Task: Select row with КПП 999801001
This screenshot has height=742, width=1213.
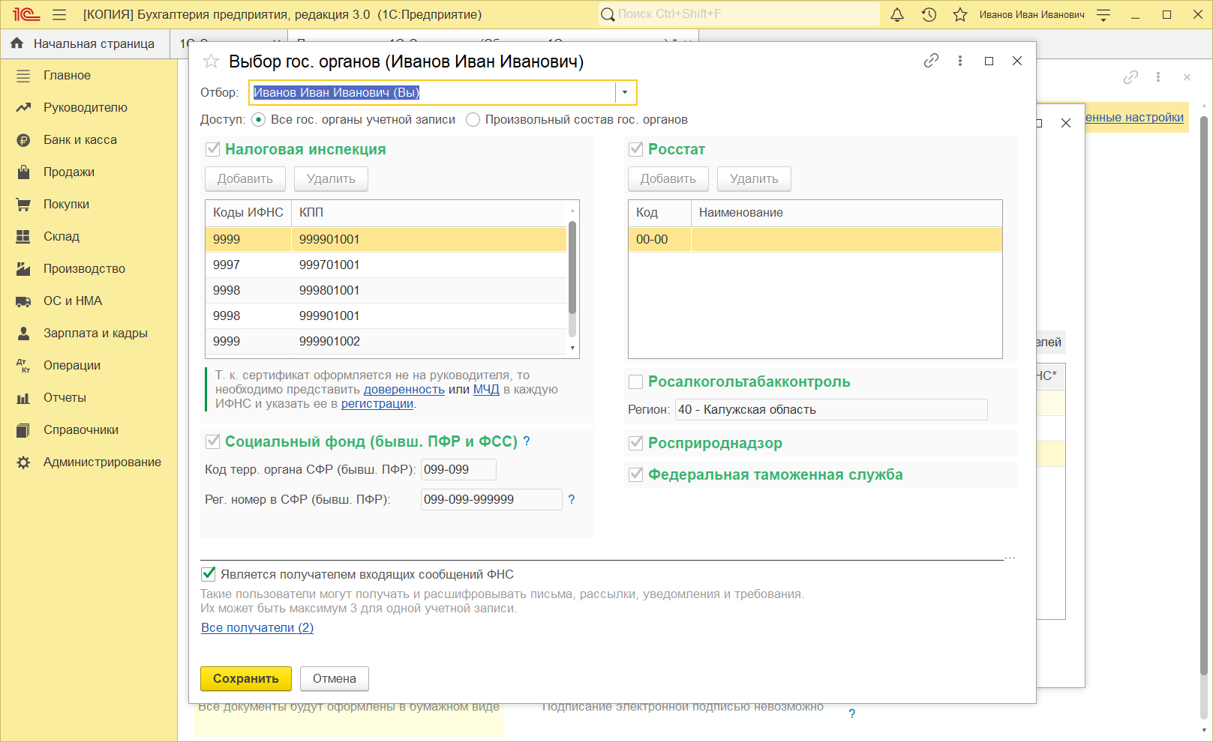Action: pyautogui.click(x=386, y=290)
